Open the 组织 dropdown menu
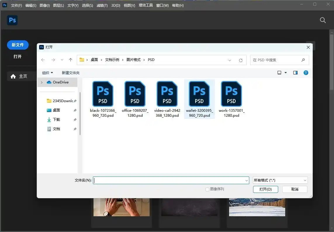Screen dimensions: 334x232 48,73
